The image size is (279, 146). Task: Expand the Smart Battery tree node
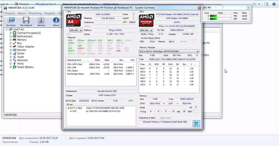(x=11, y=67)
